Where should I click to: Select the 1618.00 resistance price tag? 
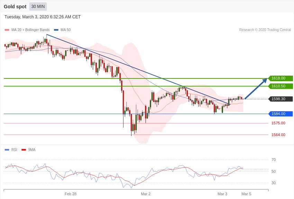[x=281, y=78]
